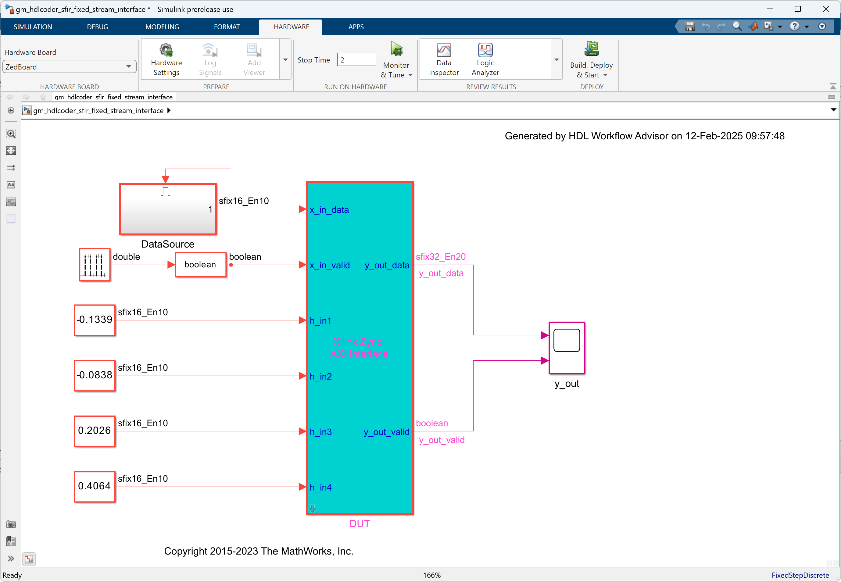Screen dimensions: 841x582
Task: Click the save icon in quick access toolbar
Action: [x=689, y=27]
